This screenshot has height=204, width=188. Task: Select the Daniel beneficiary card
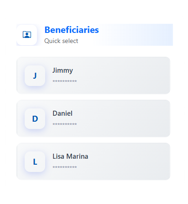(93, 118)
